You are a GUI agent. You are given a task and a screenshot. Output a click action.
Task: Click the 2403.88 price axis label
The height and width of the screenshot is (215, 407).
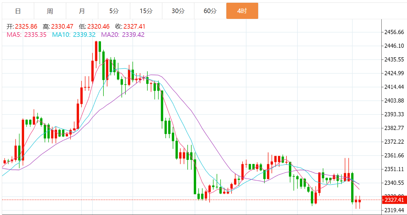pyautogui.click(x=394, y=101)
